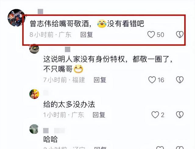Click the 哈哈 comment text
Image resolution: width=195 pixels, height=149 pixels.
(51, 139)
